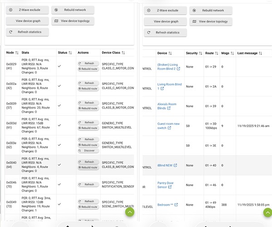The image size is (272, 227).
Task: Click external link icon for Guest room new switch
Action: pyautogui.click(x=169, y=128)
